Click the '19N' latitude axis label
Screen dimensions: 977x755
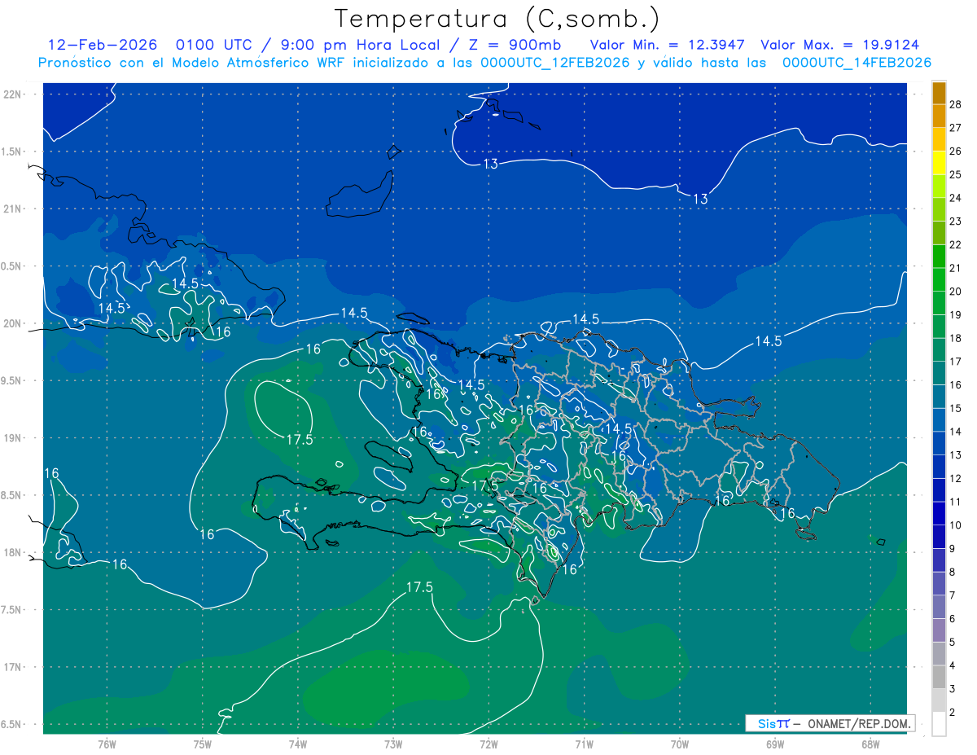13,438
